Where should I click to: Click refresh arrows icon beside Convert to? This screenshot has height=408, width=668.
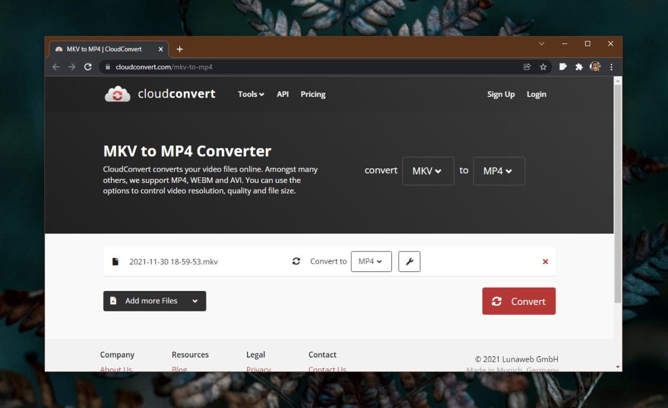pyautogui.click(x=296, y=261)
